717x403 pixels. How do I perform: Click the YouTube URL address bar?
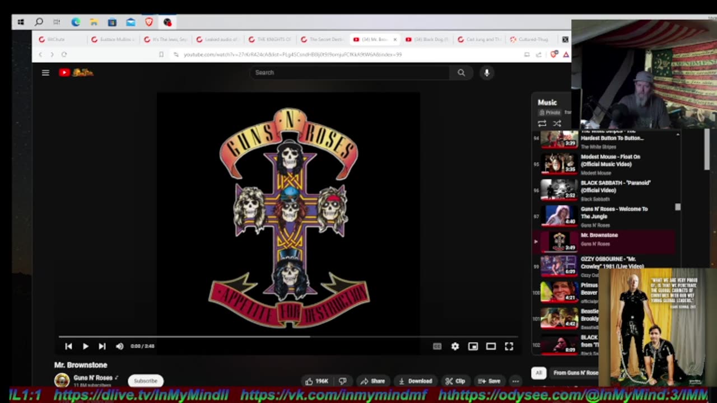[292, 54]
